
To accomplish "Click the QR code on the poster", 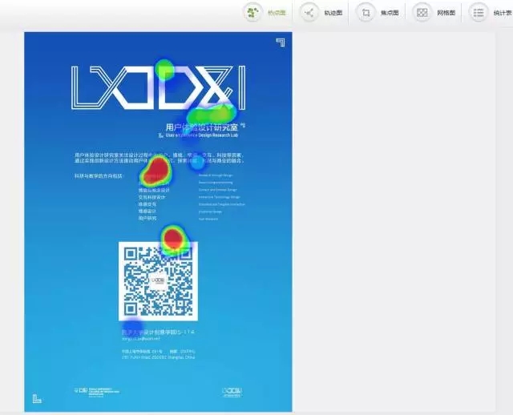I will pos(158,281).
